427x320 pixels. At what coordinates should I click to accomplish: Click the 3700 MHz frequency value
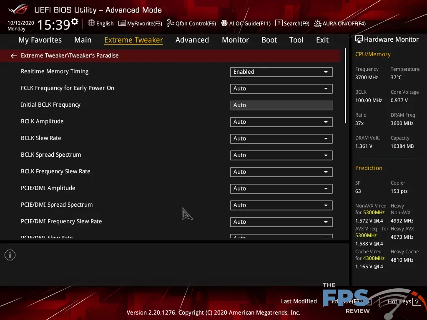click(x=367, y=77)
